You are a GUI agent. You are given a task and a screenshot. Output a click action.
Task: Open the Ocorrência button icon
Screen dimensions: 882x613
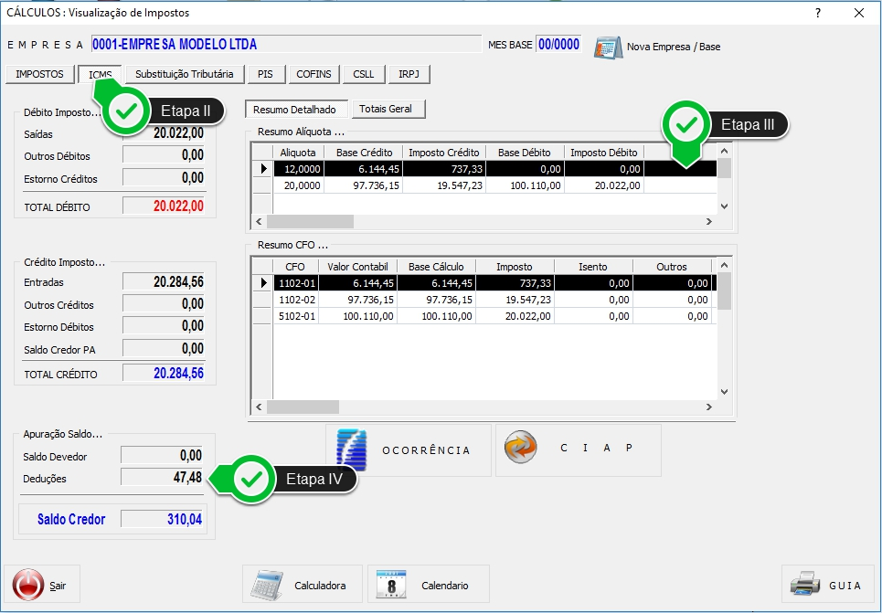(352, 449)
